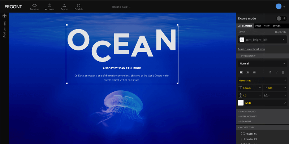Open the text_bright_left style dropdown
Screen dimensions: 289x144
coord(263,40)
